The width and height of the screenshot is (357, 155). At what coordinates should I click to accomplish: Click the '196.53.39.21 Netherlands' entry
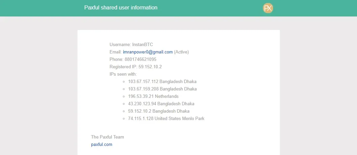(x=153, y=96)
